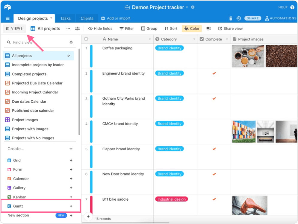The width and height of the screenshot is (298, 224).
Task: Click the hamburger menu icon beside tables
Action: click(7, 18)
